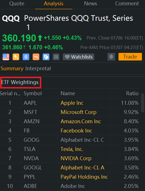Click the Pre-Mkt Price 07/07 timestamp
Screen dimensions: 145x191
tap(112, 47)
